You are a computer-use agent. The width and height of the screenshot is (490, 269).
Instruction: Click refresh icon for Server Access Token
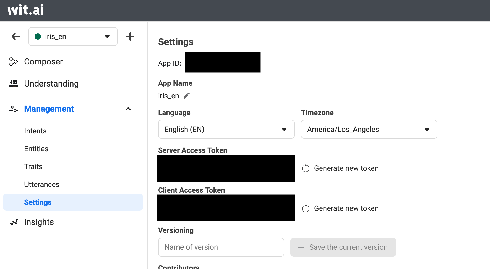pos(306,168)
